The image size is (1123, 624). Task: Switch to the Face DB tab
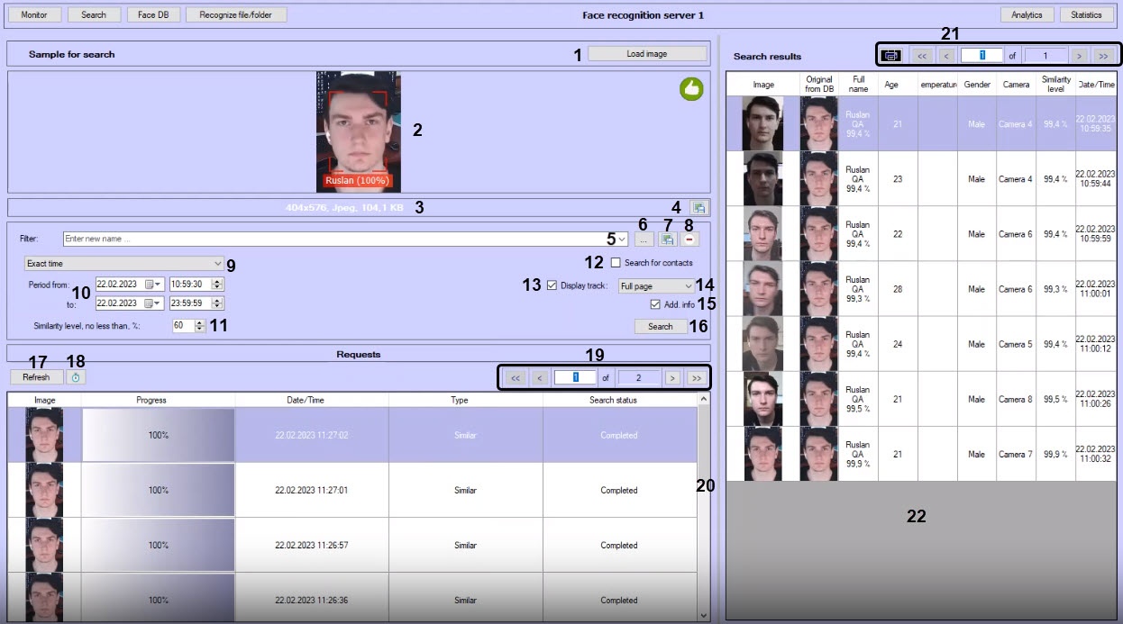tap(153, 14)
